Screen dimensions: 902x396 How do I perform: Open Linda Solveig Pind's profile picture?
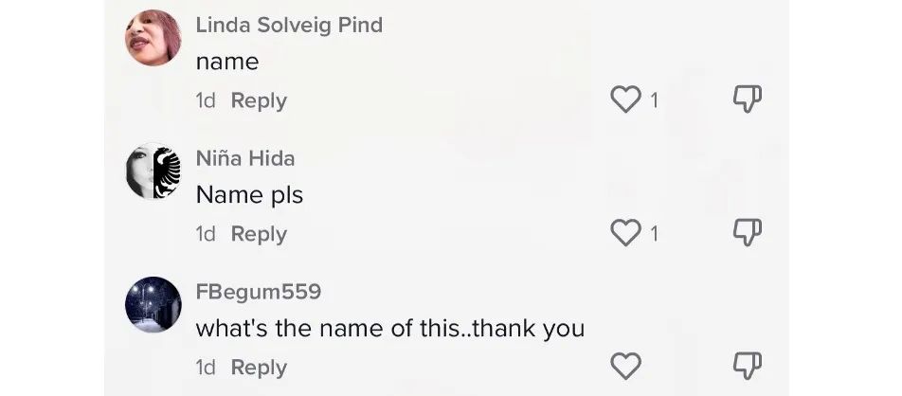pos(153,38)
